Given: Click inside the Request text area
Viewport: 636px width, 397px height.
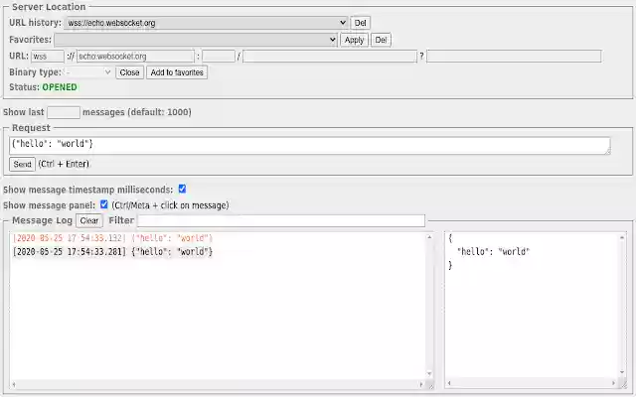Looking at the screenshot, I should point(309,146).
